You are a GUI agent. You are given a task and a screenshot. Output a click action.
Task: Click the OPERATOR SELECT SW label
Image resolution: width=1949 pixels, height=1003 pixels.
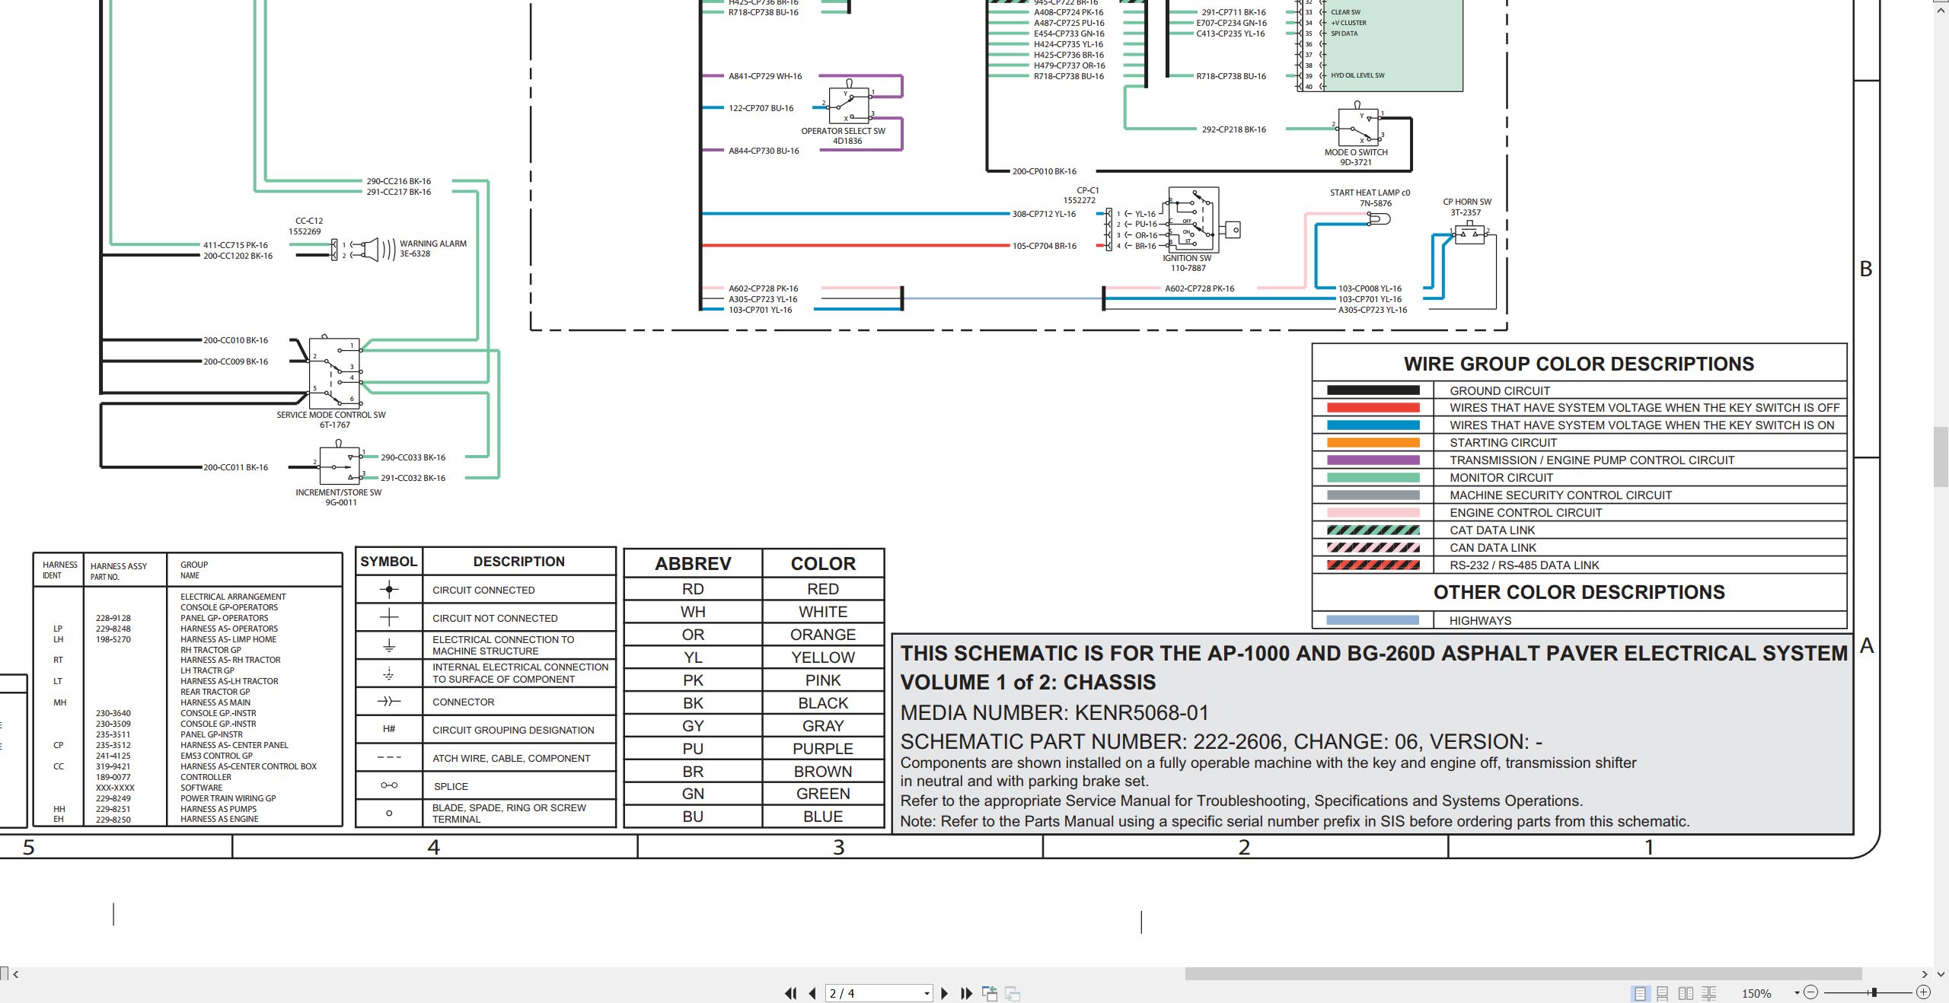tap(843, 131)
